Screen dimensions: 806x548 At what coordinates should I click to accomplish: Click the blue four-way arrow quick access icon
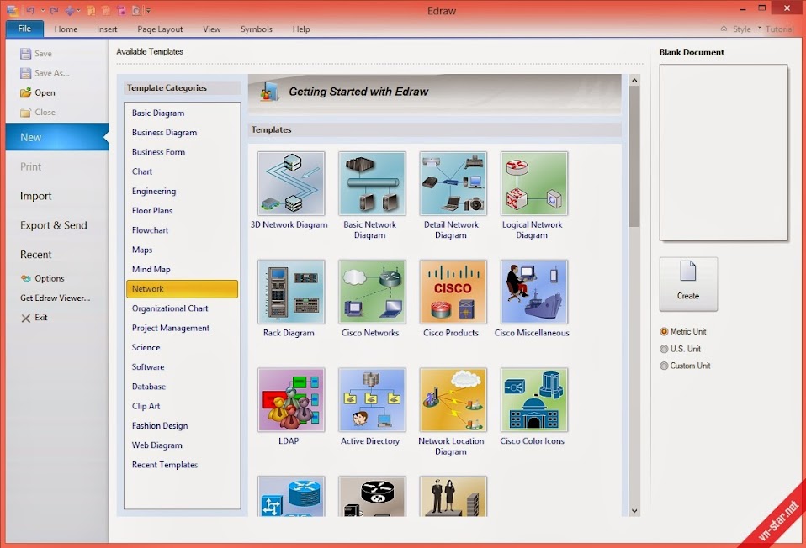point(70,10)
